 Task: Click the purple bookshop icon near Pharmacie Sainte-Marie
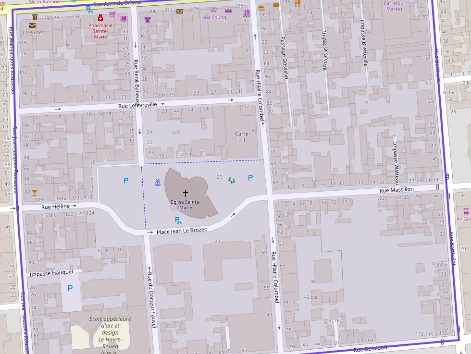point(124,18)
